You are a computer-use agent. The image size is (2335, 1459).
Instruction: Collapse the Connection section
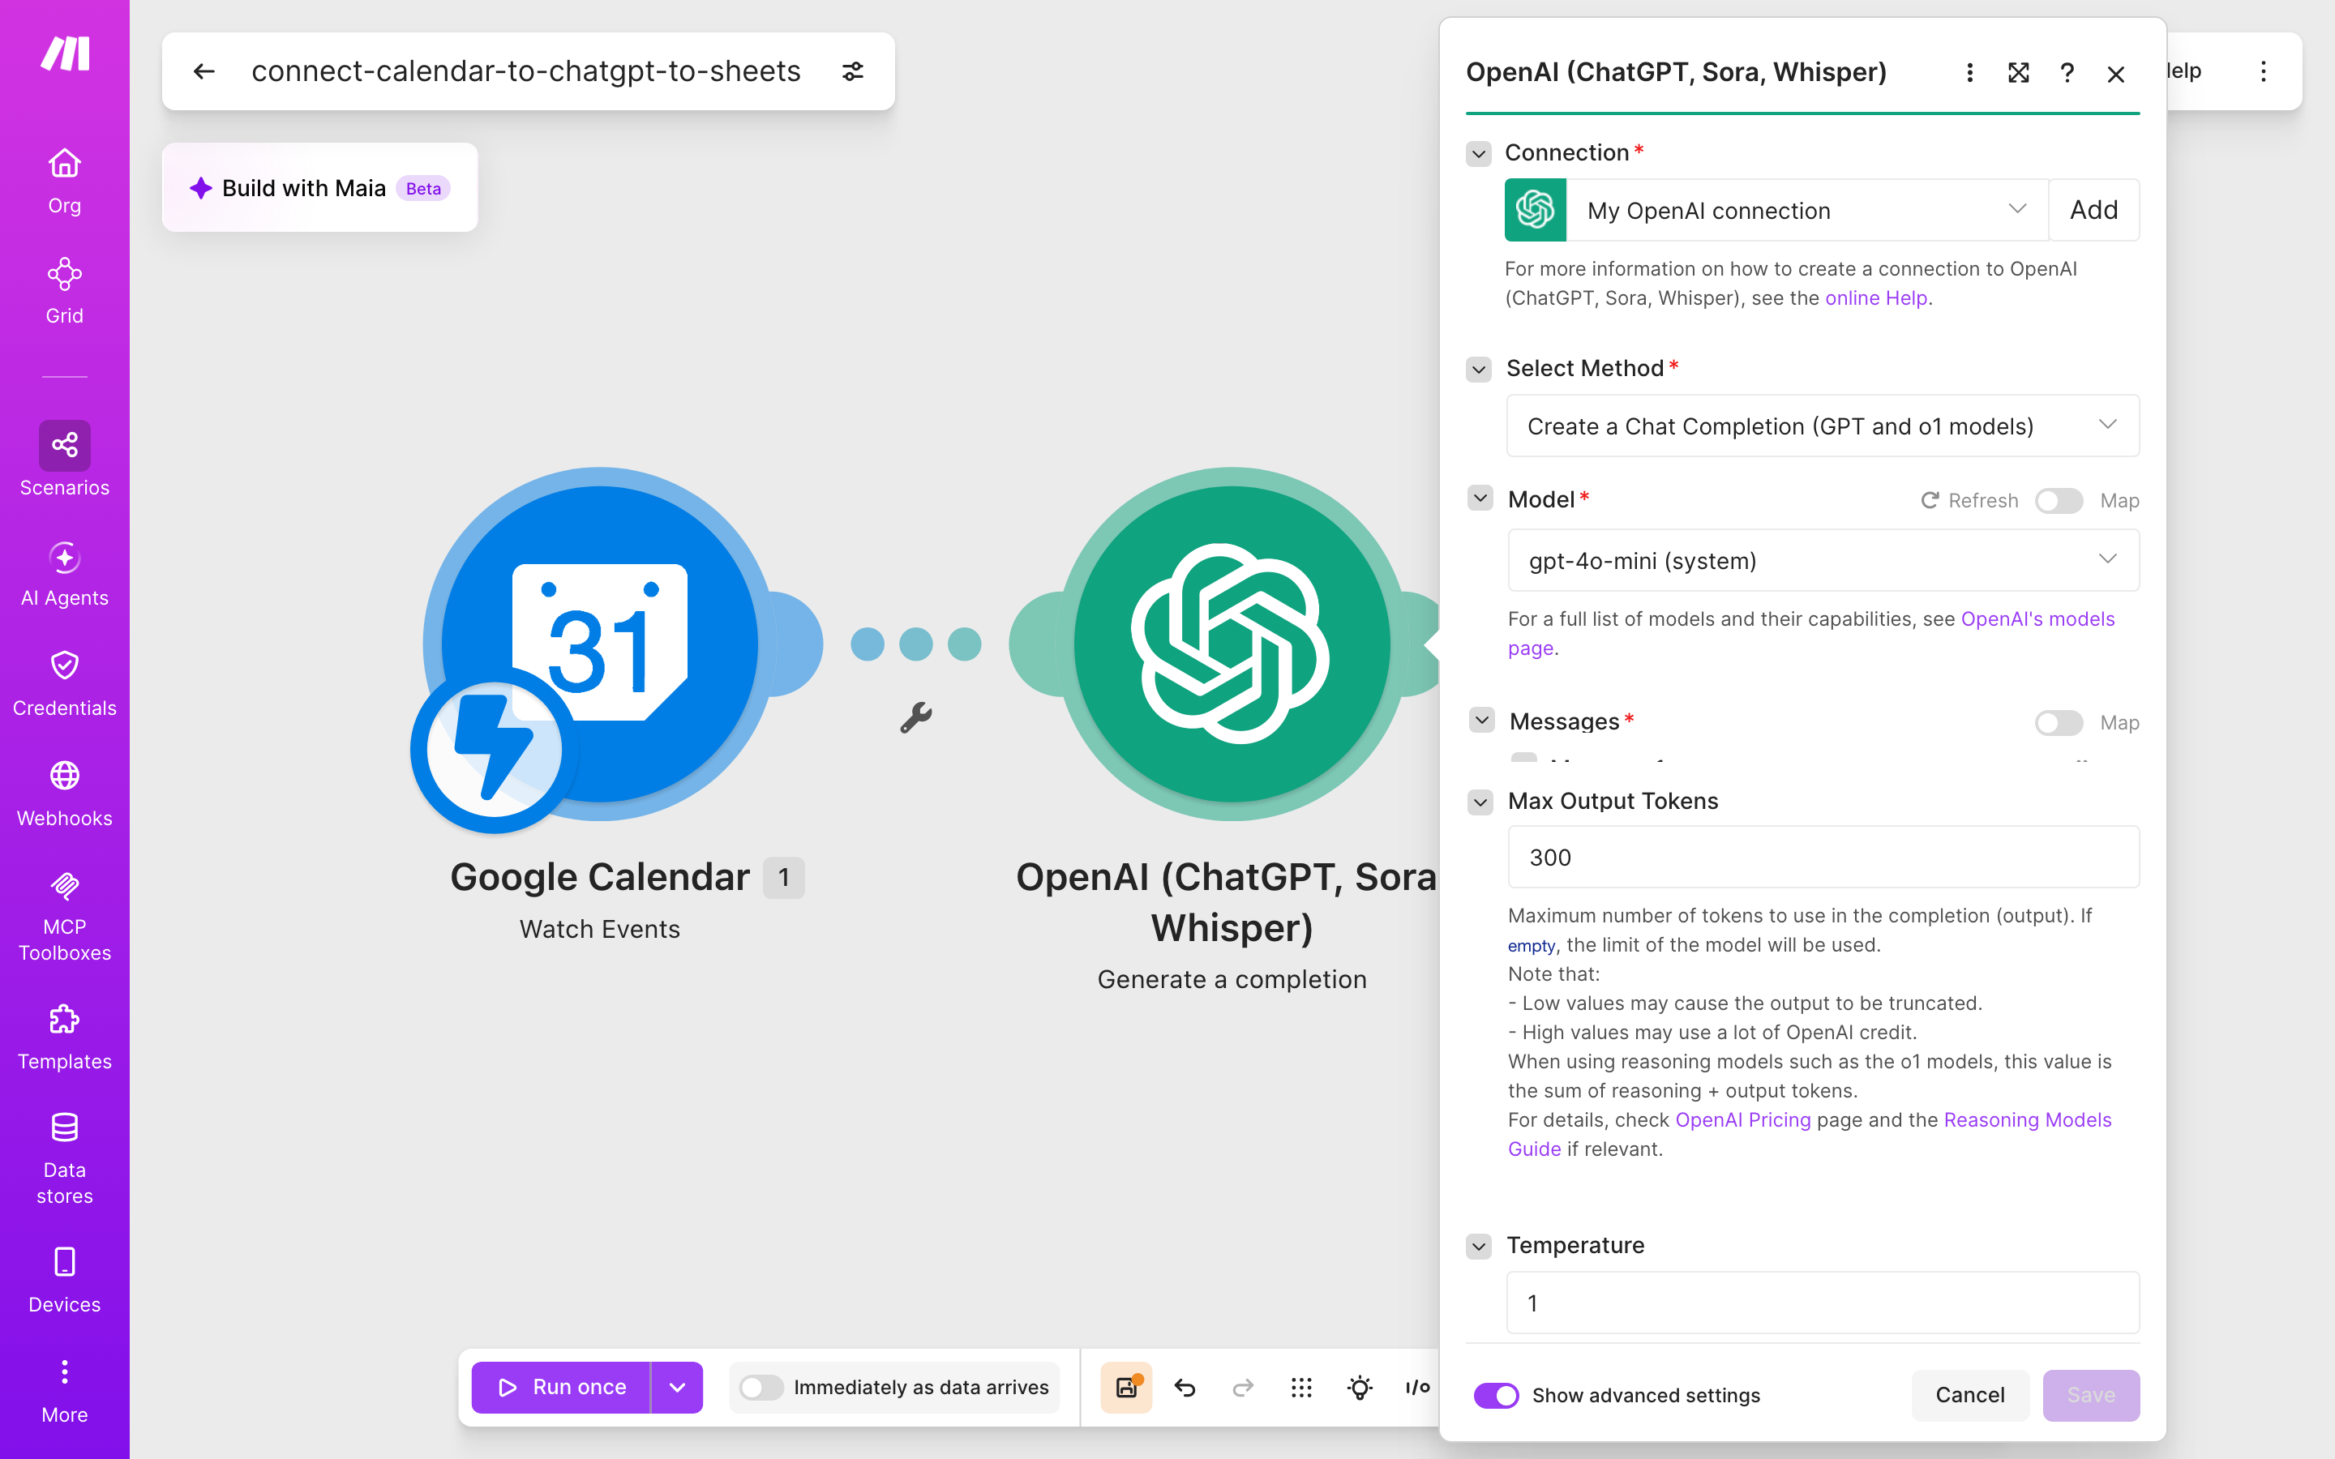(1478, 153)
